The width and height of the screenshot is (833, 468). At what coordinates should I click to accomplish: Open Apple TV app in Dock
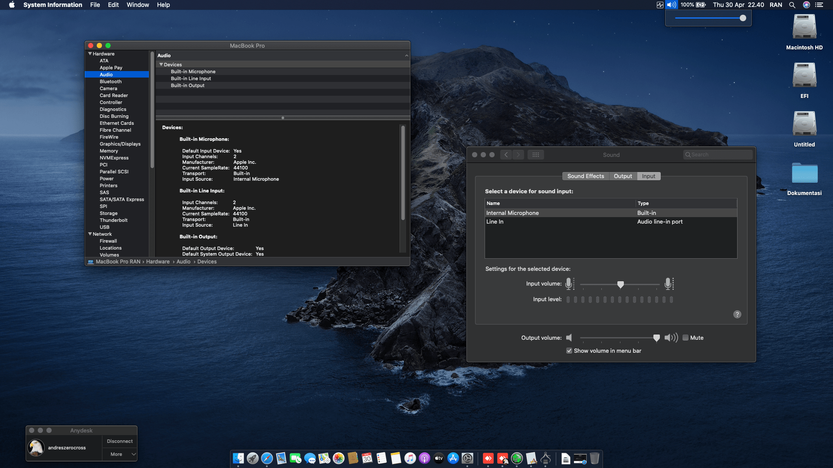point(439,458)
